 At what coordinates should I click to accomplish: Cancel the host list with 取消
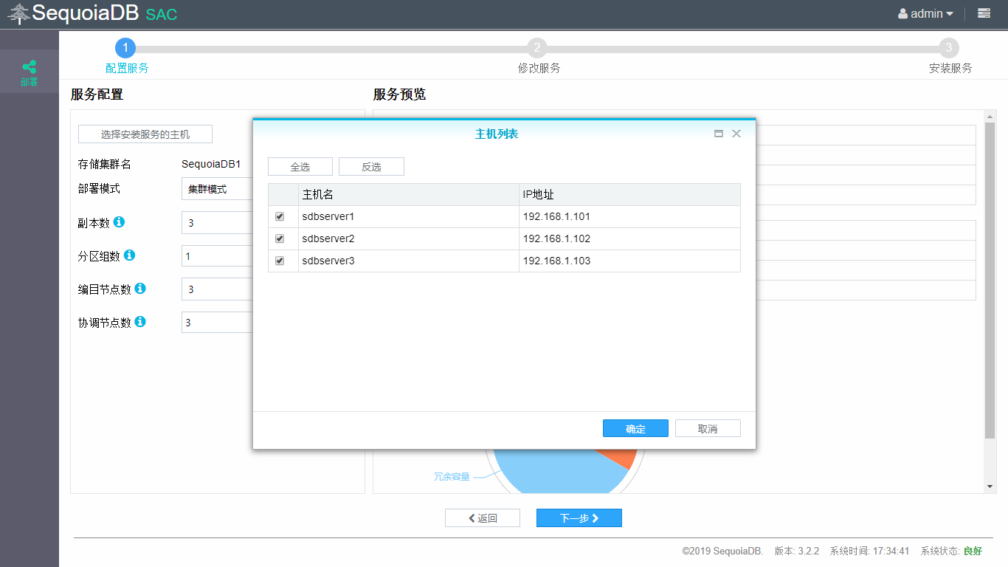pyautogui.click(x=708, y=428)
